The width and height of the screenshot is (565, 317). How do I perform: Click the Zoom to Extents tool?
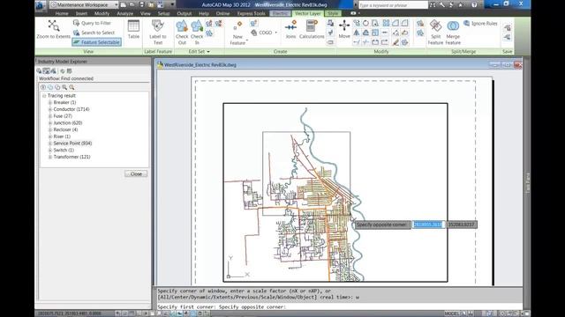[53, 29]
